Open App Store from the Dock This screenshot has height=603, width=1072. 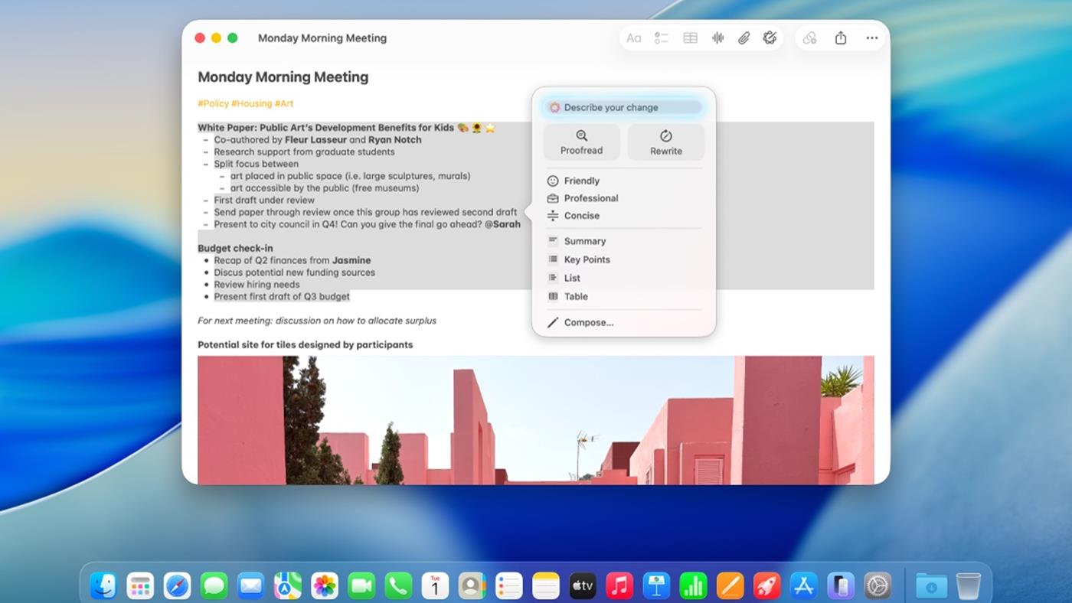804,586
